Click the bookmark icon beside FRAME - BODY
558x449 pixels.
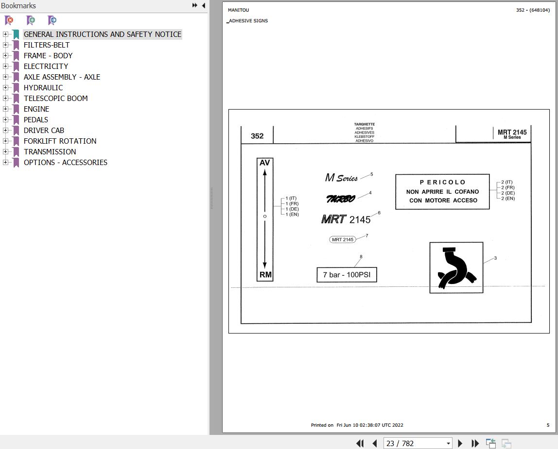(16, 56)
